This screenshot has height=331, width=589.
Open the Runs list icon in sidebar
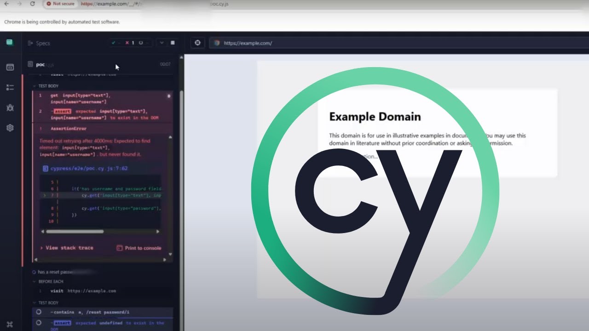tap(10, 87)
